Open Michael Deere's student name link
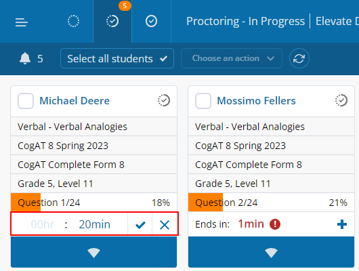 point(75,101)
